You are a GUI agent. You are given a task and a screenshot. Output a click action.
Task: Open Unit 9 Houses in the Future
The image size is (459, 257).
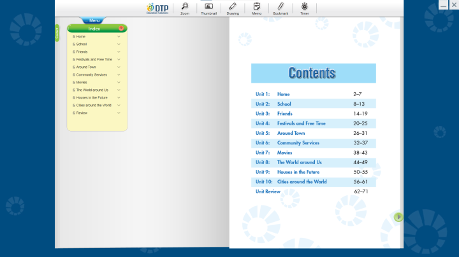(298, 172)
